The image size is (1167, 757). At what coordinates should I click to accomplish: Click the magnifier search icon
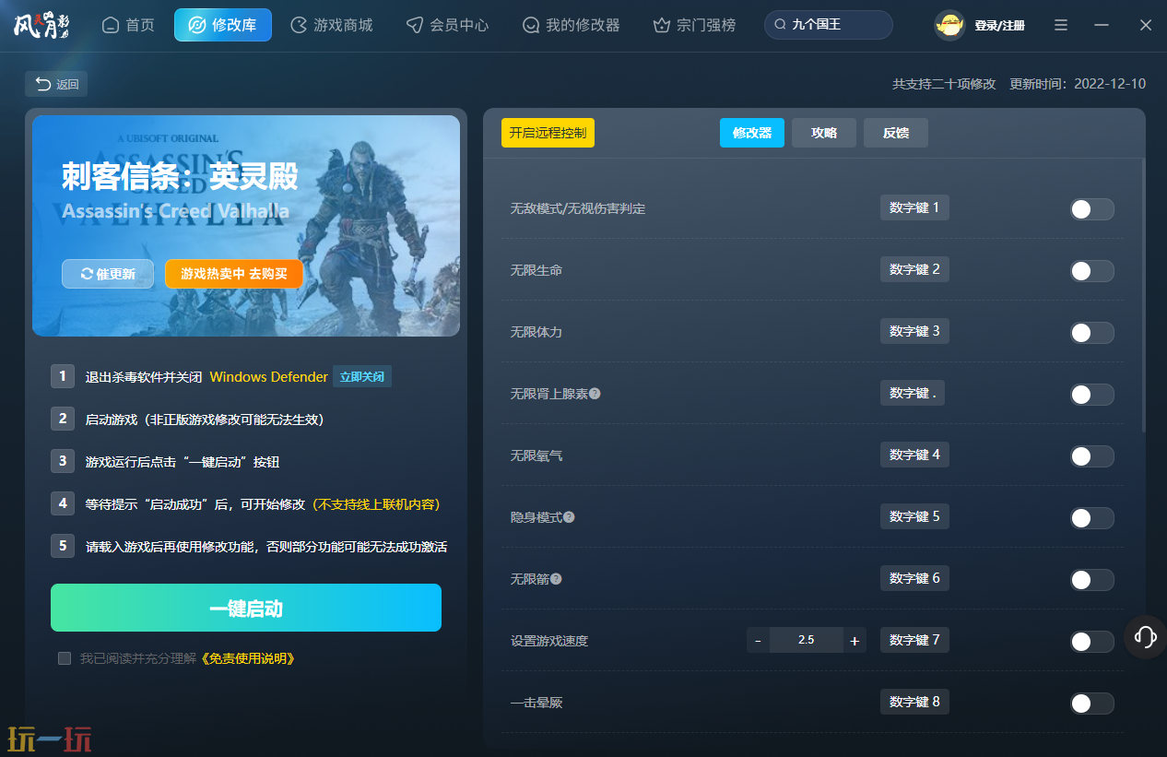click(x=781, y=25)
